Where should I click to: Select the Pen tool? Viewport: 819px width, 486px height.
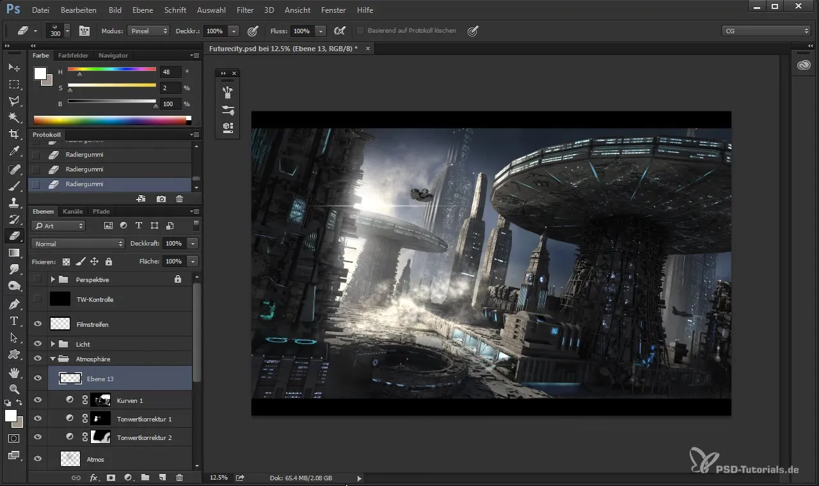coord(13,304)
